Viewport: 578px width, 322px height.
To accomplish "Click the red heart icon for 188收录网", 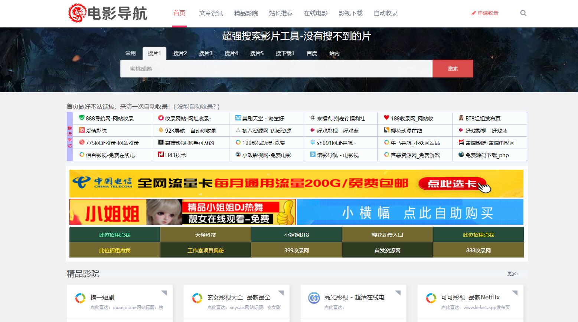I will [x=386, y=118].
